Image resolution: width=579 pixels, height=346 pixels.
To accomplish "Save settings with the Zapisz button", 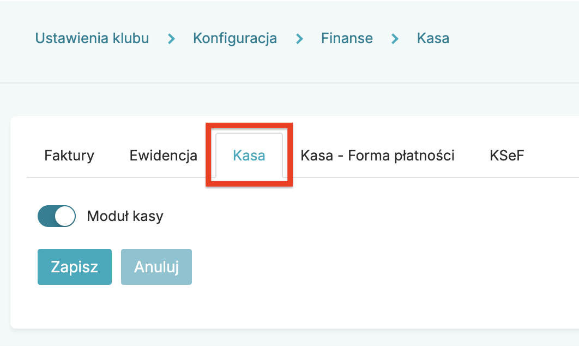I will point(75,267).
